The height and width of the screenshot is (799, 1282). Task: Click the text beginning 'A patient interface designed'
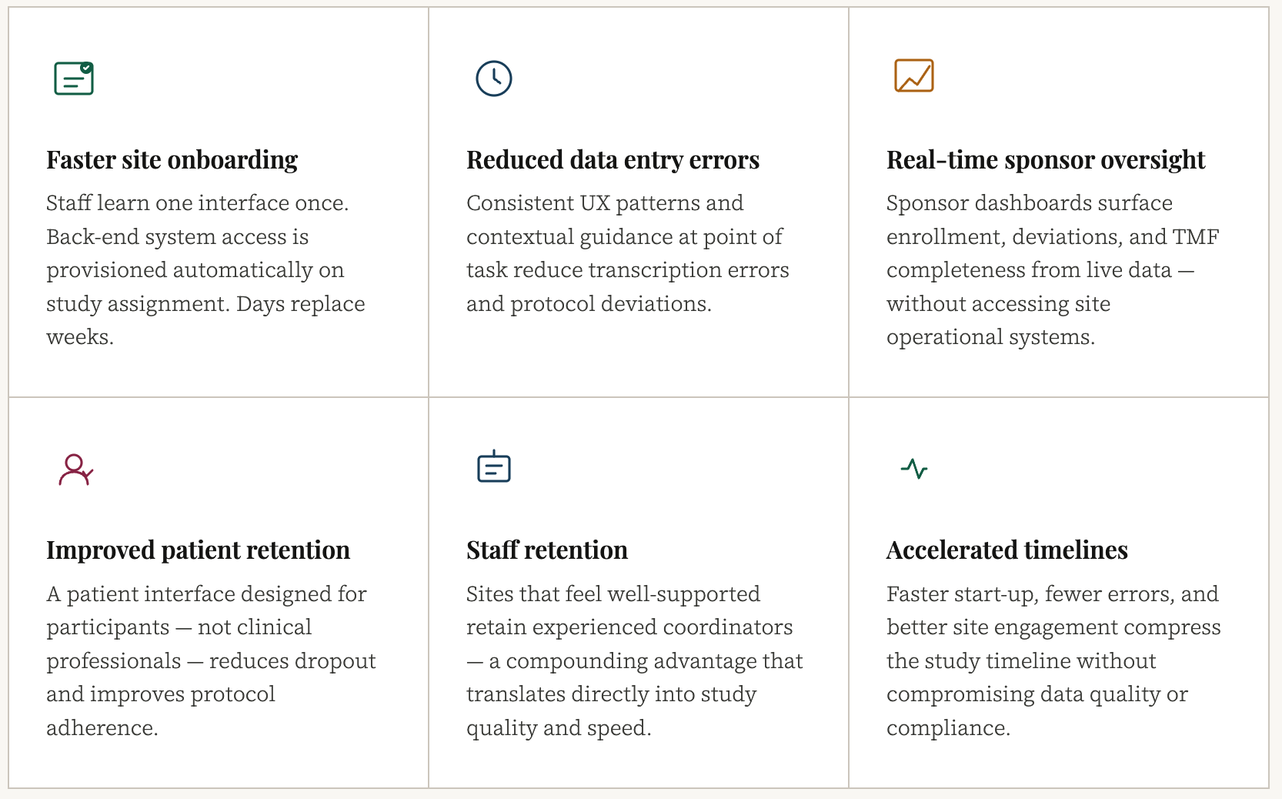pyautogui.click(x=211, y=660)
